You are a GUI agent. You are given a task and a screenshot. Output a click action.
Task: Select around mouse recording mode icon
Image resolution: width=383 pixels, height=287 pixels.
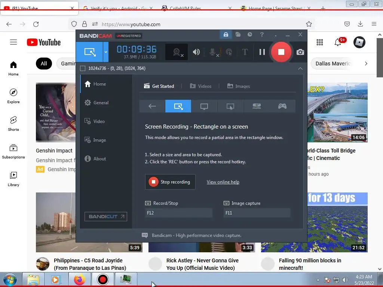[x=230, y=106]
